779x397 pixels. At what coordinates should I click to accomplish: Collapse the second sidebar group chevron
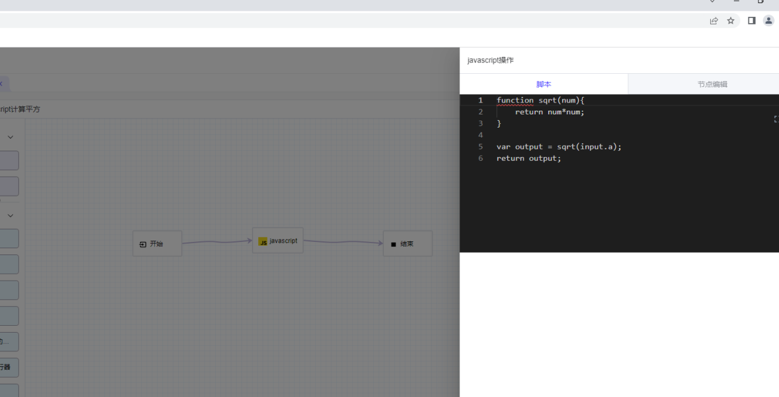10,216
